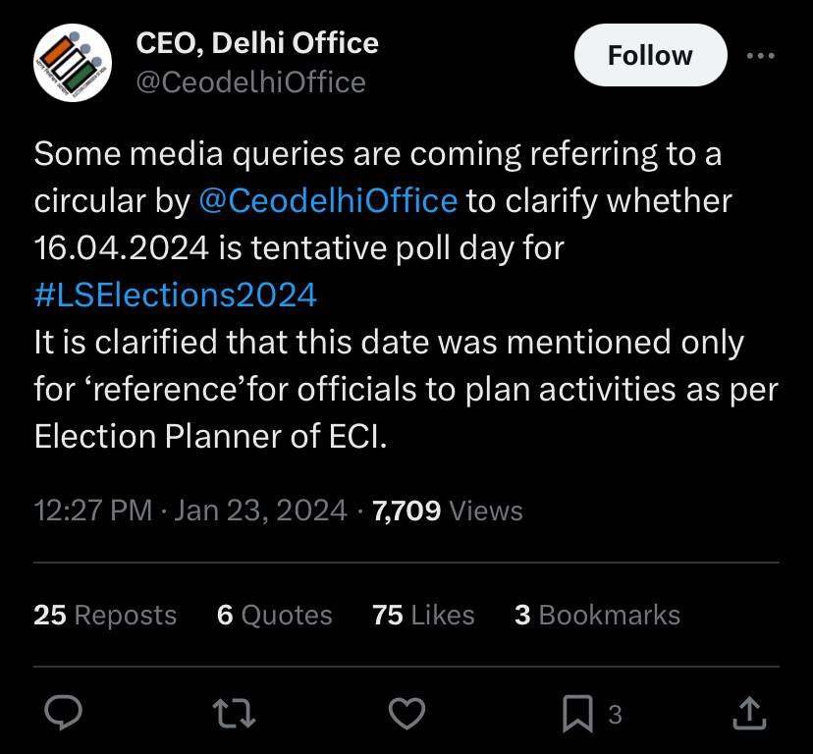Bookmark the tweet using the bookmark icon

point(577,714)
